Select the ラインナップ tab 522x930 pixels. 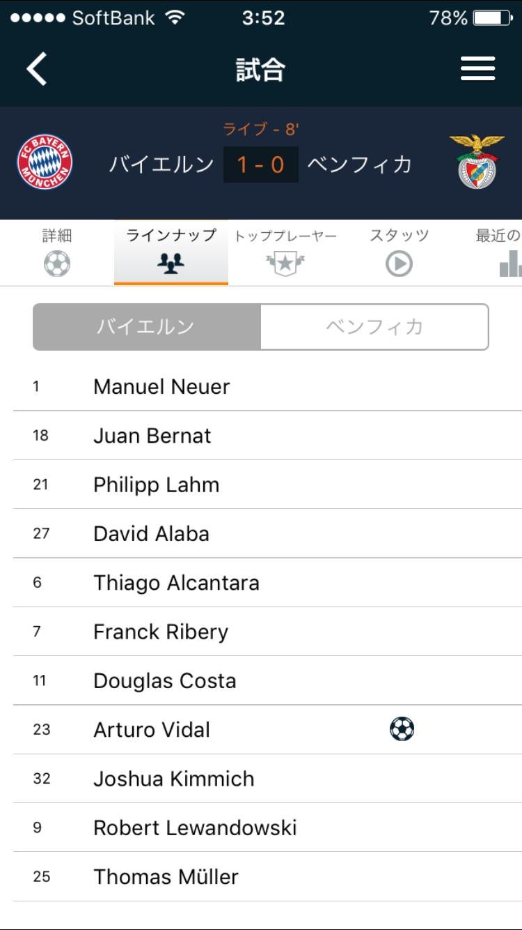tap(171, 252)
